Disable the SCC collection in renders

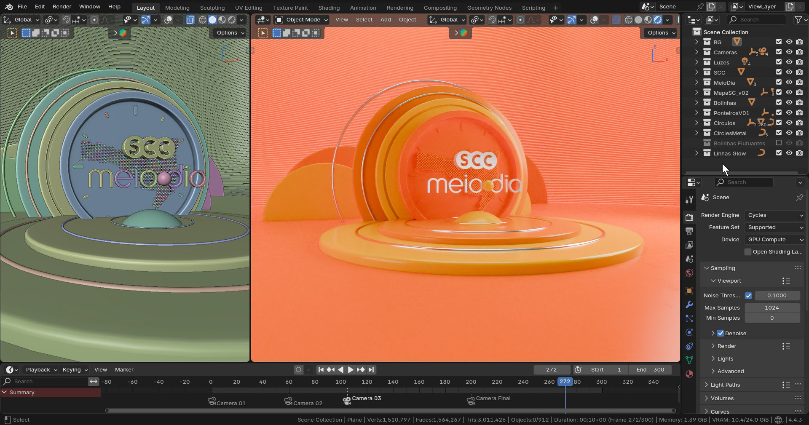click(799, 72)
